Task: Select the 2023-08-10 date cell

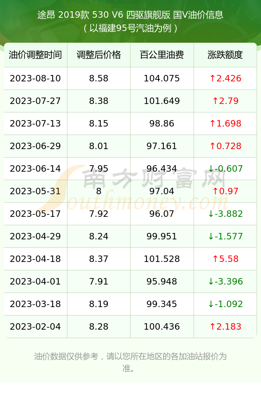Action: (35, 79)
